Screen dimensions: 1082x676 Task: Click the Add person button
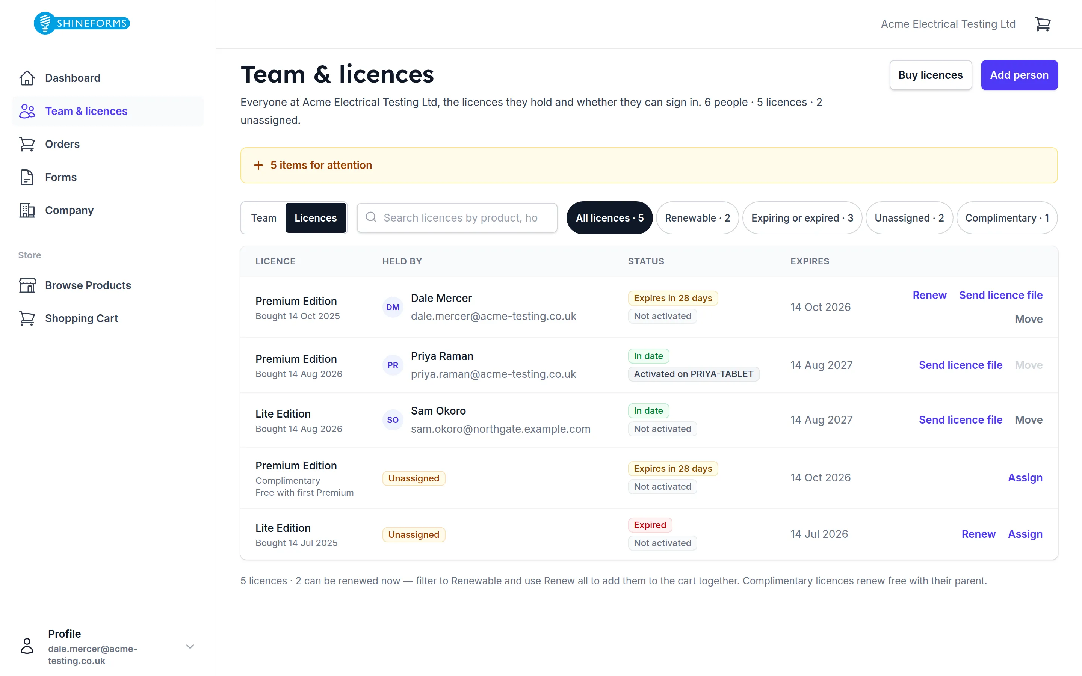(1019, 75)
